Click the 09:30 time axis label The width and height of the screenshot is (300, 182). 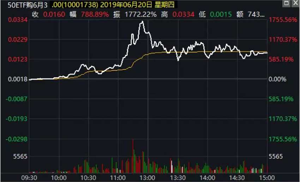(x=29, y=178)
